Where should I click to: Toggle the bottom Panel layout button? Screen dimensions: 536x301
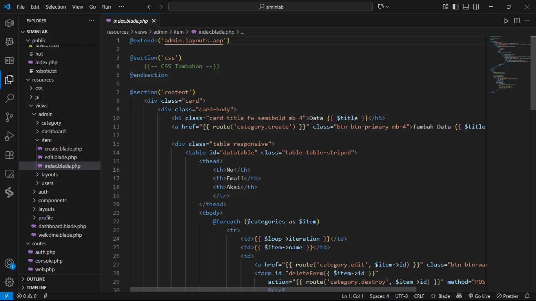click(x=466, y=7)
